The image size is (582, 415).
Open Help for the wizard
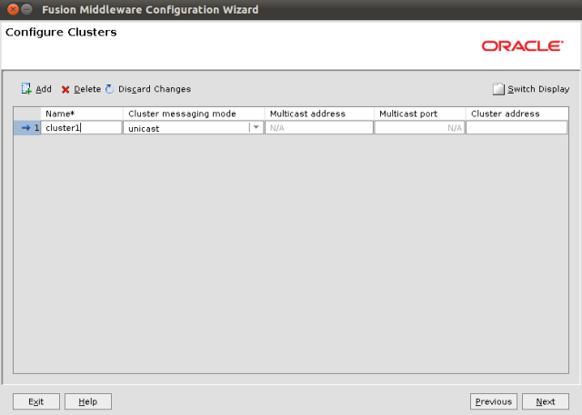click(88, 401)
